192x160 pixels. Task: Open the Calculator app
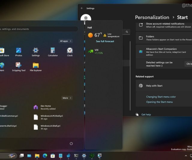tap(53, 52)
